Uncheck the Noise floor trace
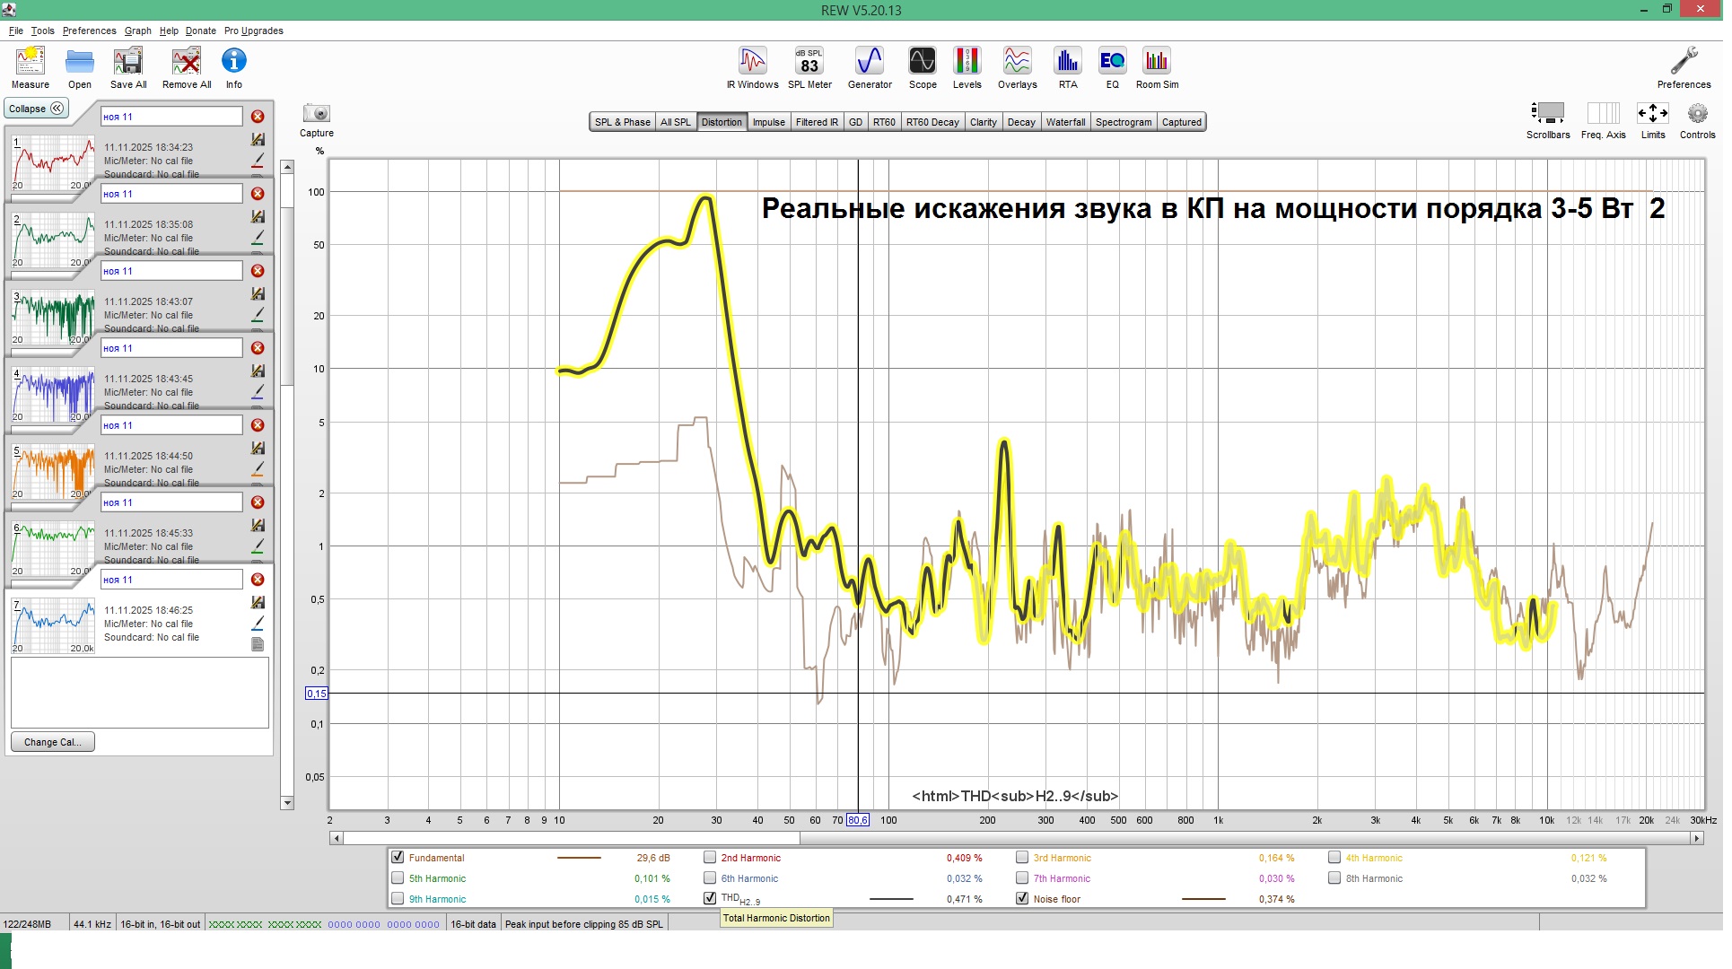The width and height of the screenshot is (1732, 969). [x=1022, y=899]
